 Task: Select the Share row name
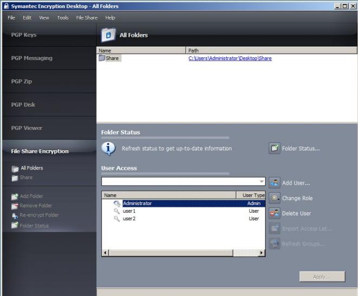pyautogui.click(x=112, y=58)
